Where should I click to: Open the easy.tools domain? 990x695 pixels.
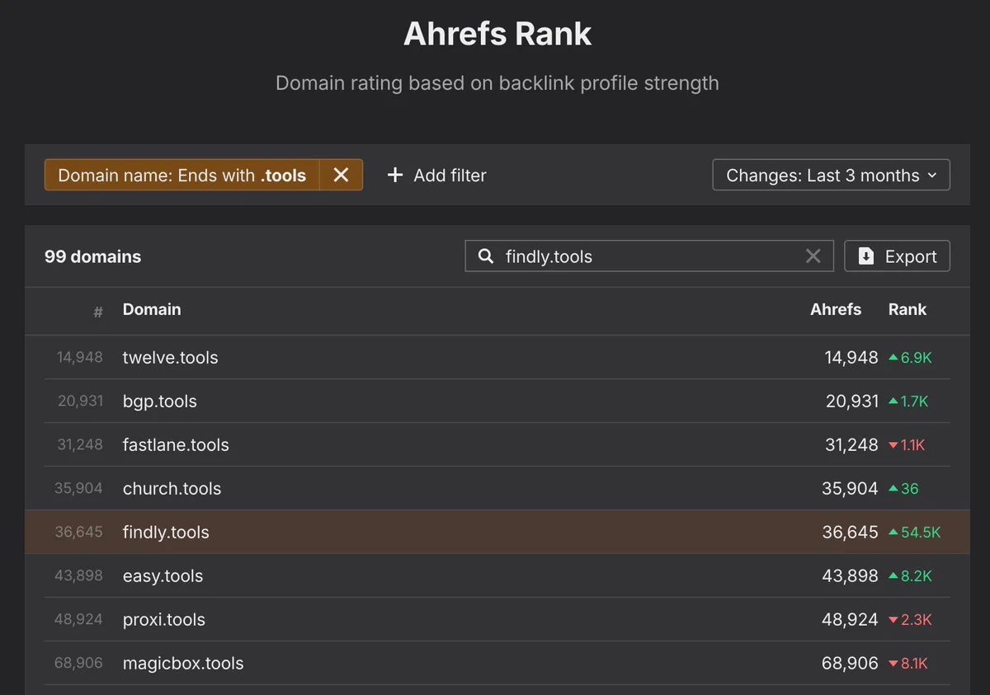point(163,576)
